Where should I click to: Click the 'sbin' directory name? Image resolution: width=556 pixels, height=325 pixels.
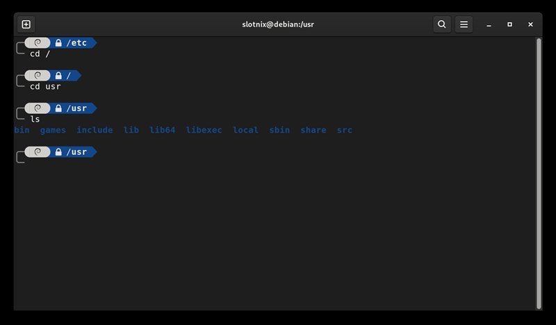(x=279, y=130)
